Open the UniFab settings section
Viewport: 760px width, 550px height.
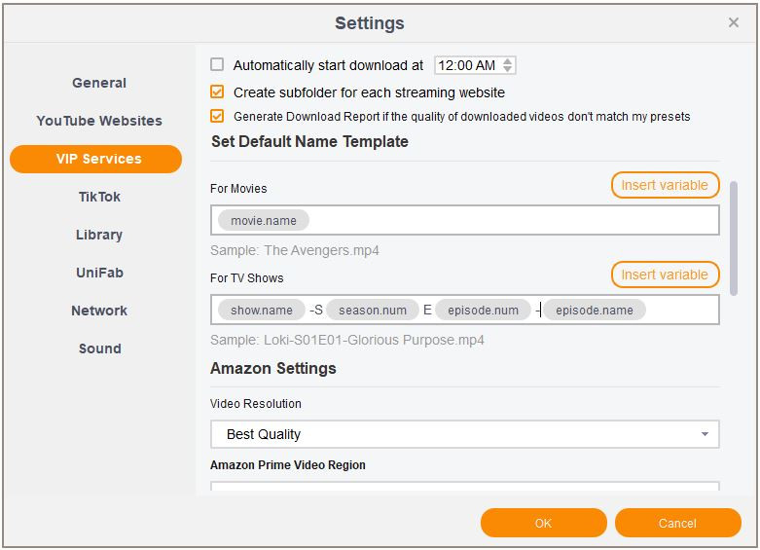[99, 273]
